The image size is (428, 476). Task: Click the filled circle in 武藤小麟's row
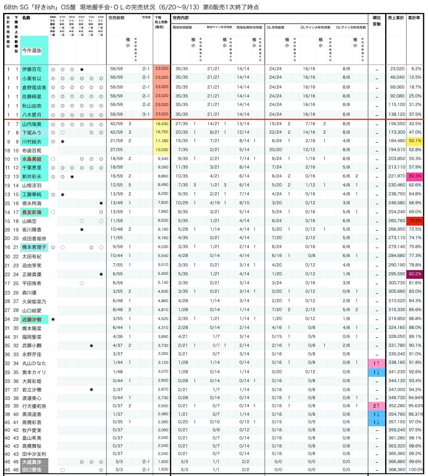91,345
